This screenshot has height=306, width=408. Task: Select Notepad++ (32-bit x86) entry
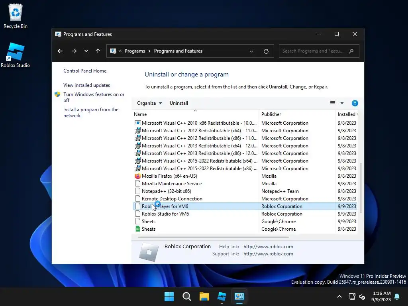click(x=245, y=191)
